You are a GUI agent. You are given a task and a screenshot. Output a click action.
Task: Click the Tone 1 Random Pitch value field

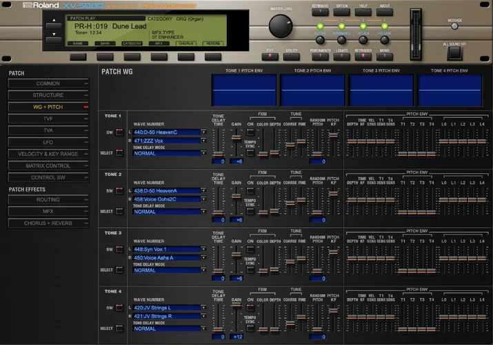tap(318, 161)
